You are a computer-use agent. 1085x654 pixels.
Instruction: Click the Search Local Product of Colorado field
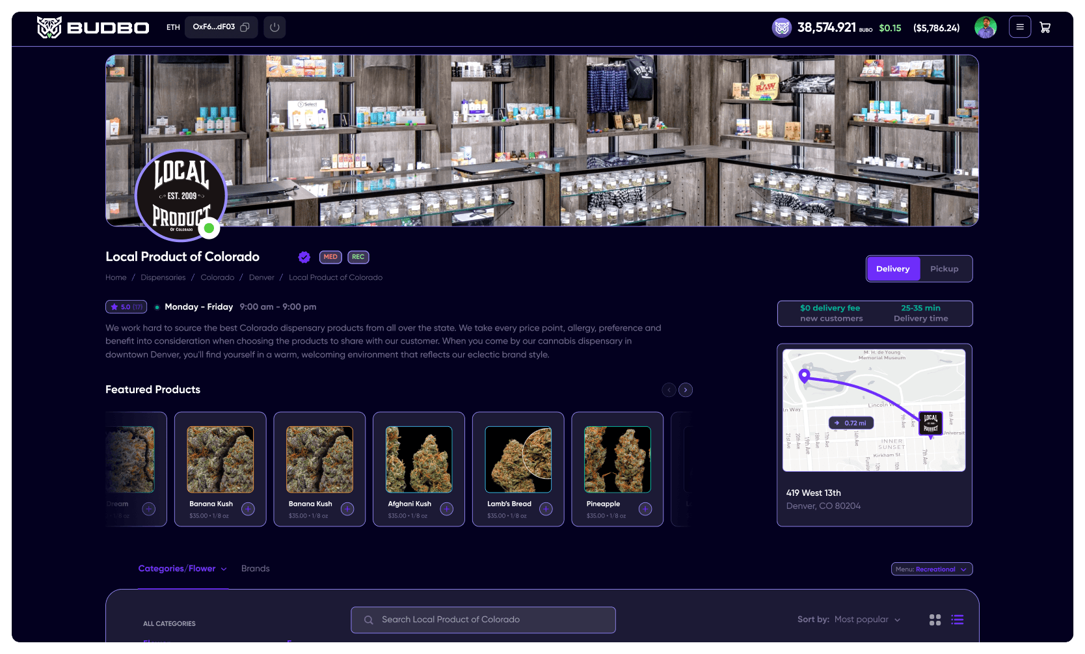tap(483, 620)
